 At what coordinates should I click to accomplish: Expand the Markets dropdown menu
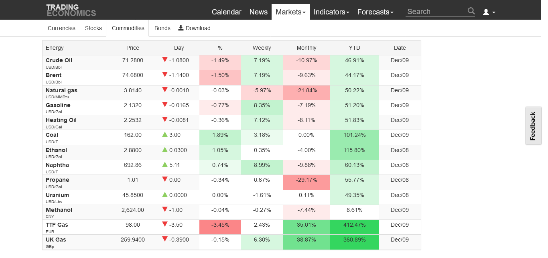[x=290, y=12]
